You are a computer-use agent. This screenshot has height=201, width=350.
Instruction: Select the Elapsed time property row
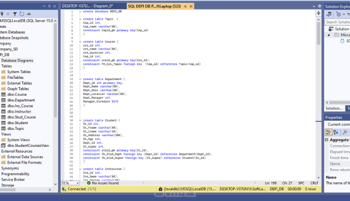click(340, 152)
